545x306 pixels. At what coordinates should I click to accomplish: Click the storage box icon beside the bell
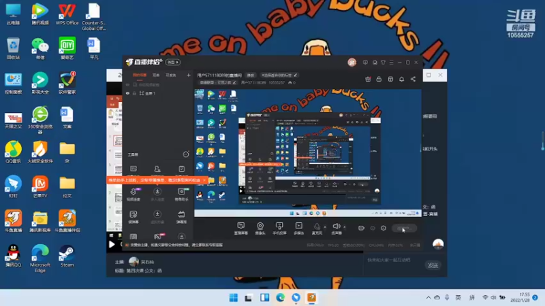tap(390, 79)
